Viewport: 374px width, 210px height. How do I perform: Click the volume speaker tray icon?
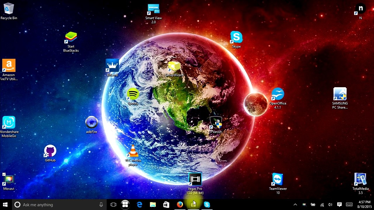[330, 205]
